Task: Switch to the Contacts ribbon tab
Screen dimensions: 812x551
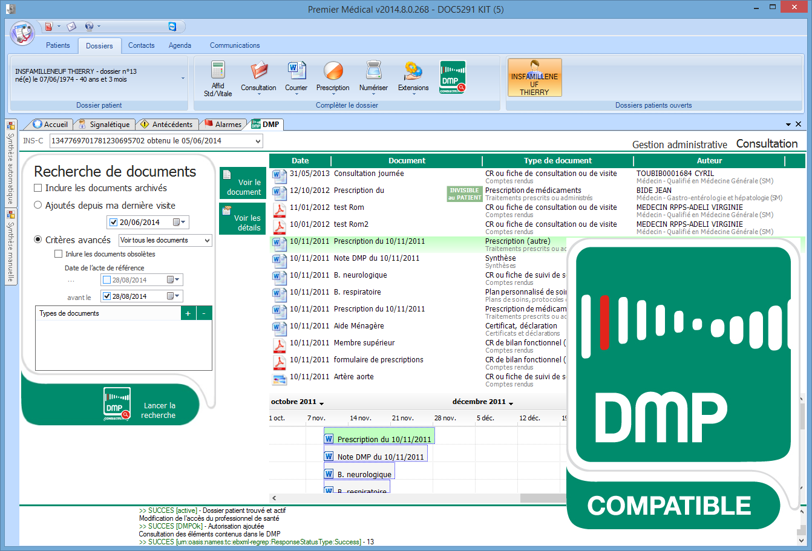Action: (142, 45)
